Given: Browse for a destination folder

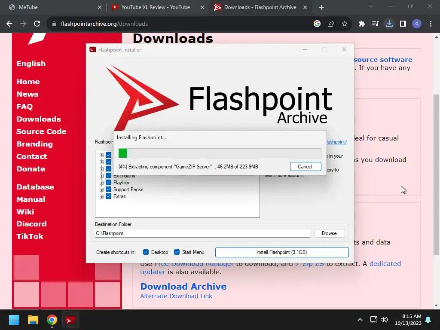Looking at the screenshot, I should click(x=330, y=233).
